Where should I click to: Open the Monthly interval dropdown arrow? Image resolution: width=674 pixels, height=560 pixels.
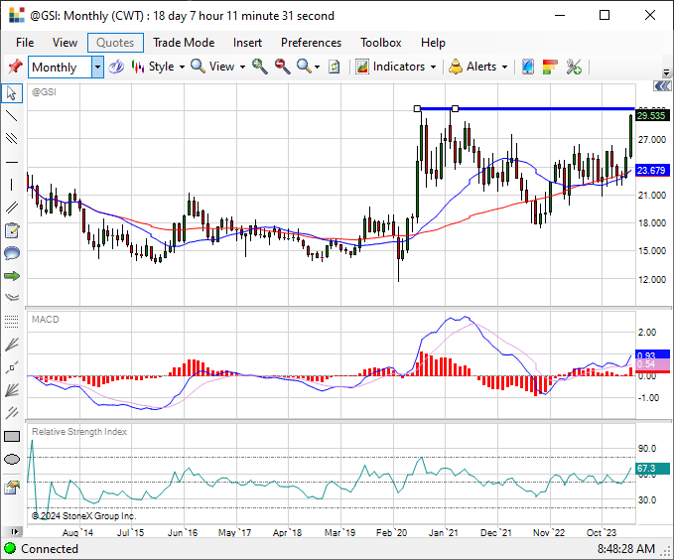[x=97, y=68]
